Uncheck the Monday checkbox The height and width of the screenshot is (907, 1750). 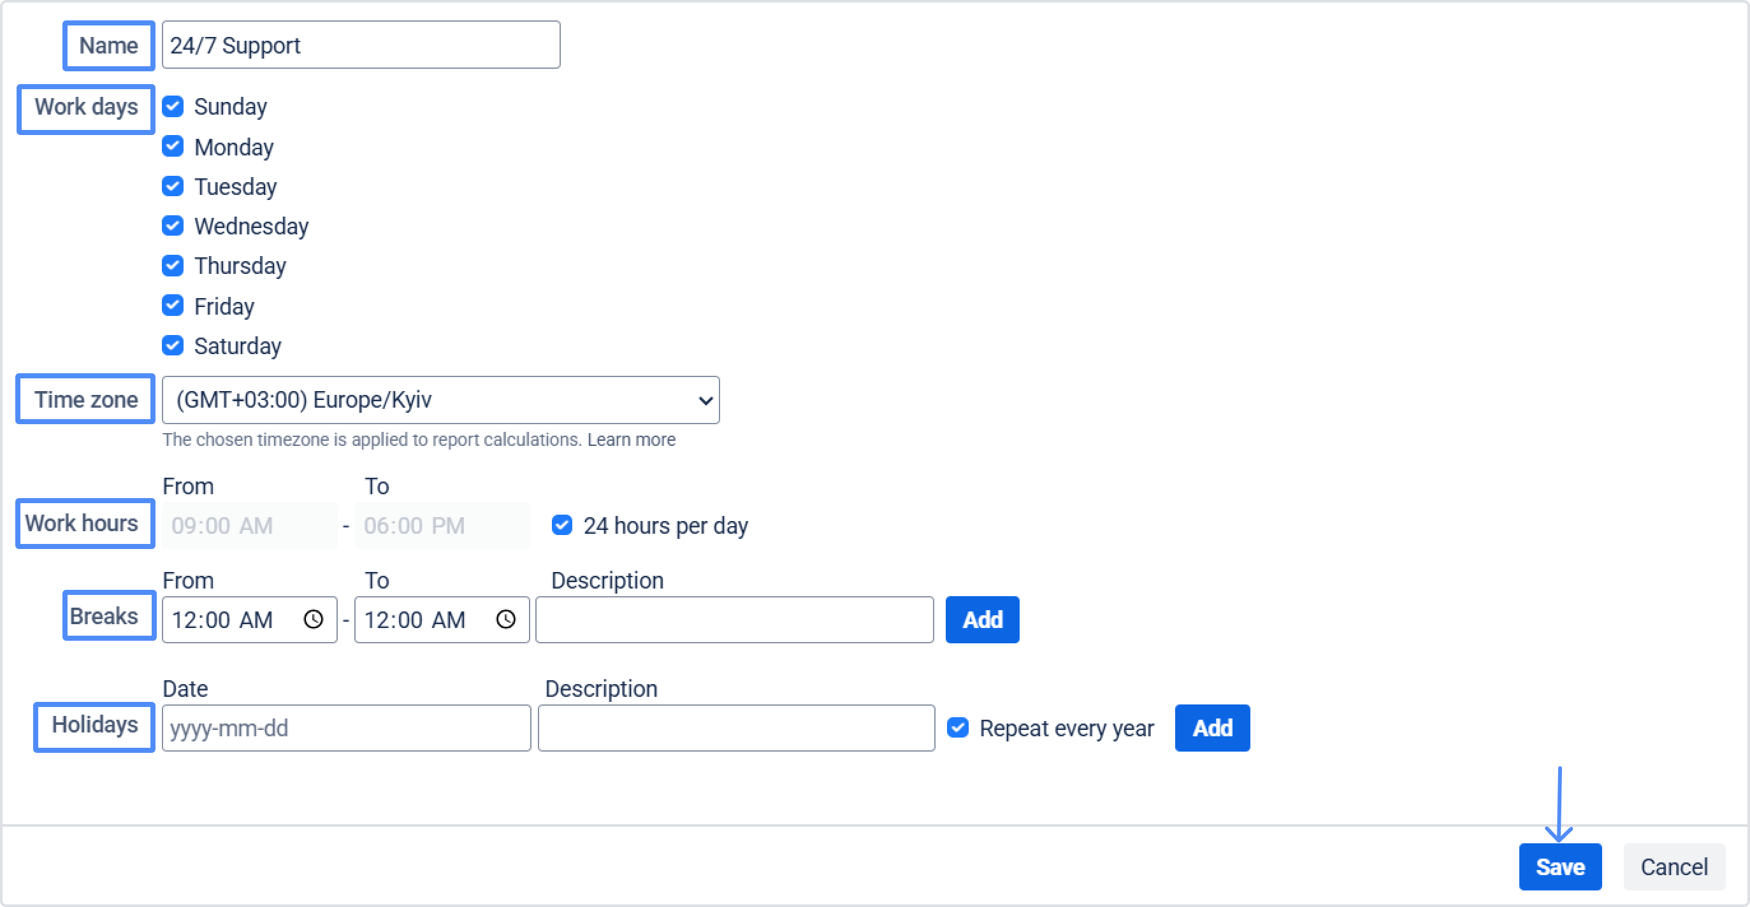(x=173, y=146)
